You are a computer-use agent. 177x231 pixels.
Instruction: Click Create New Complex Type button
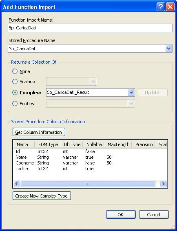click(42, 196)
